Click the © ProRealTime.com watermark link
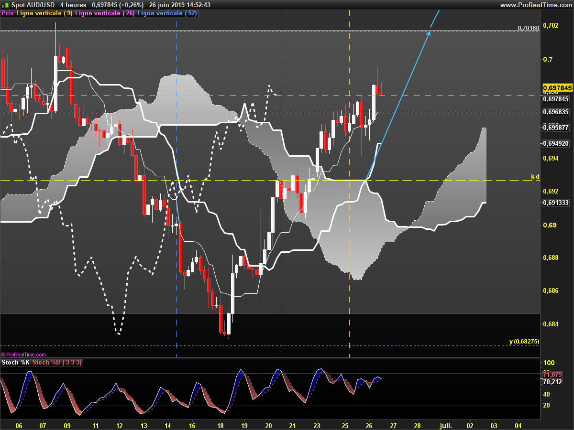Screen dimensions: 574x430 [23, 355]
